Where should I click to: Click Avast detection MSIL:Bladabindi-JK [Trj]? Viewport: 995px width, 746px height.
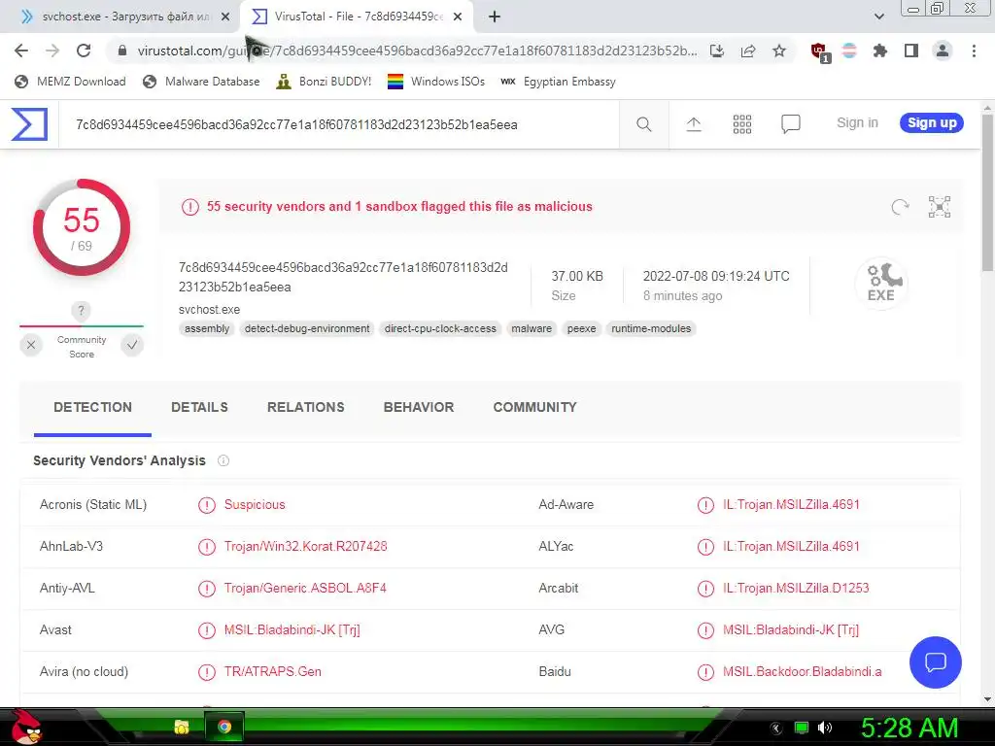click(292, 629)
